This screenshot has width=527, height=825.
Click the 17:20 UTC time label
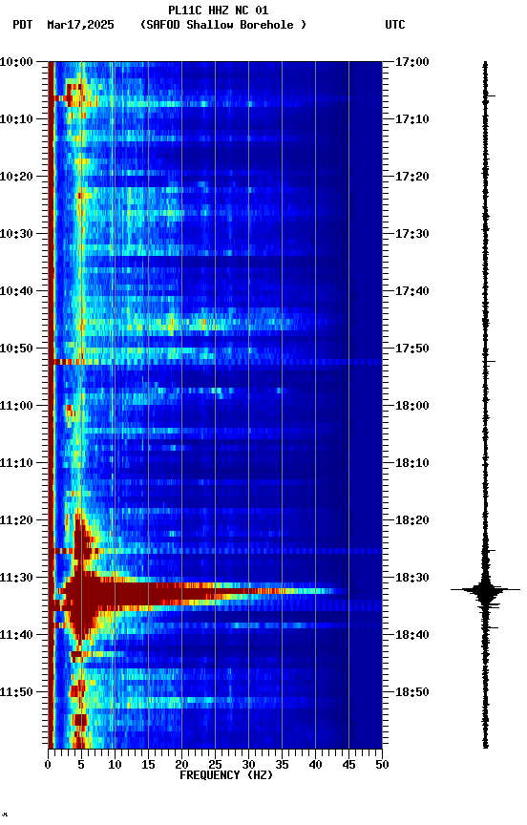pyautogui.click(x=412, y=177)
